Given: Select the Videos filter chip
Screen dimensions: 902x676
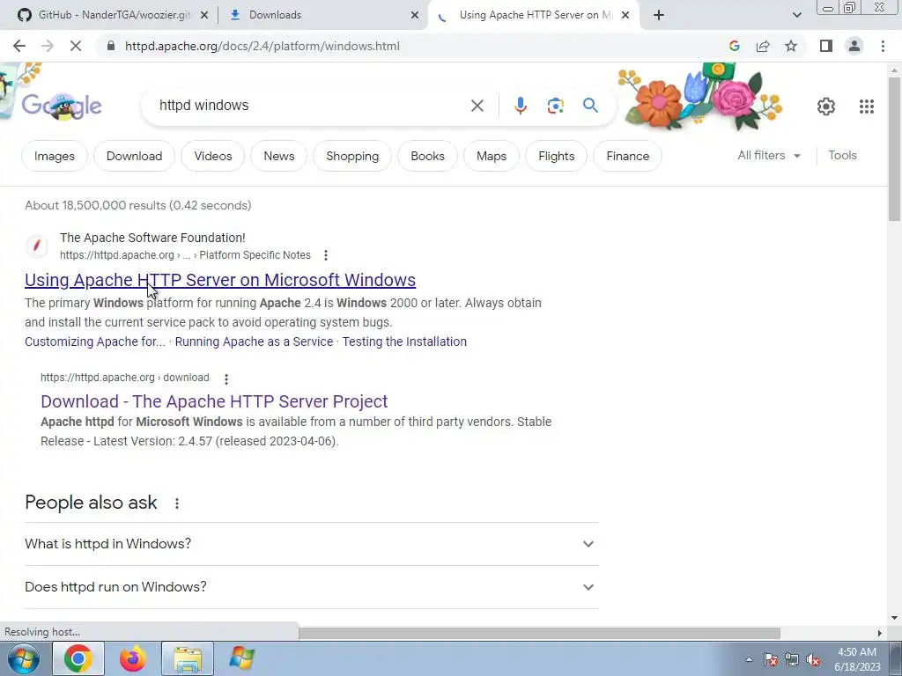Looking at the screenshot, I should coord(213,156).
